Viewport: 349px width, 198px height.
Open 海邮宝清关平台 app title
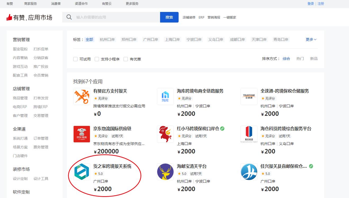[192, 166]
